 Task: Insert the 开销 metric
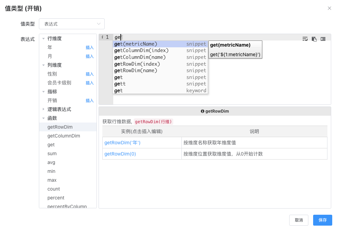tap(89, 101)
